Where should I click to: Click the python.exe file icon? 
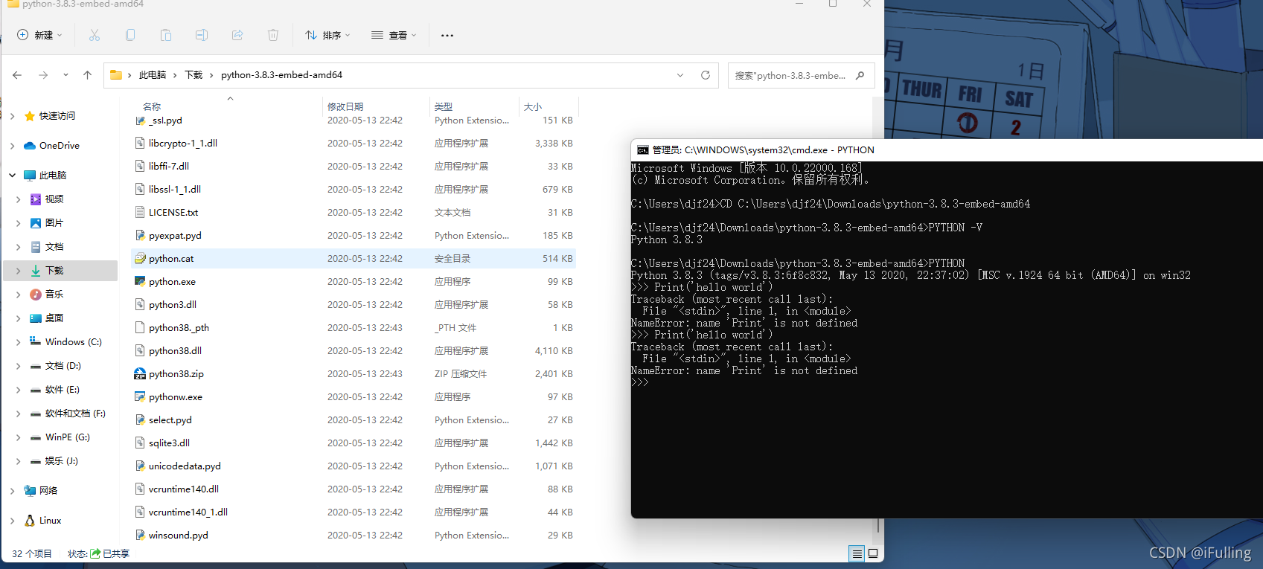click(140, 281)
